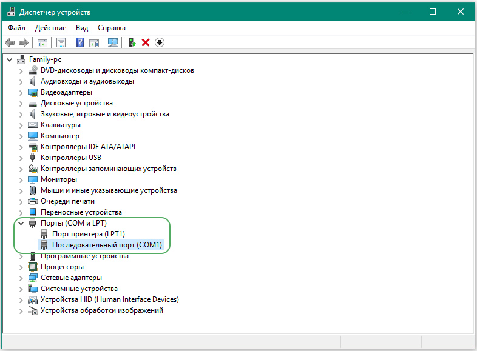Select Устройства HID (Human Interface Devices) label
477x351 pixels.
pyautogui.click(x=110, y=299)
